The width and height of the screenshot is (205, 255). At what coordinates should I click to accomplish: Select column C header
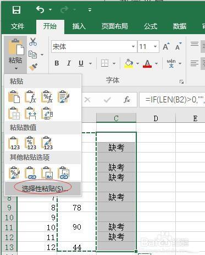tap(116, 118)
